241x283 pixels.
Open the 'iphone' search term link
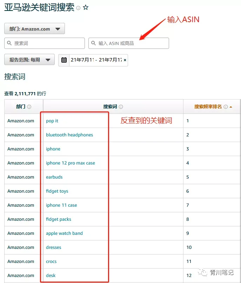[53, 149]
